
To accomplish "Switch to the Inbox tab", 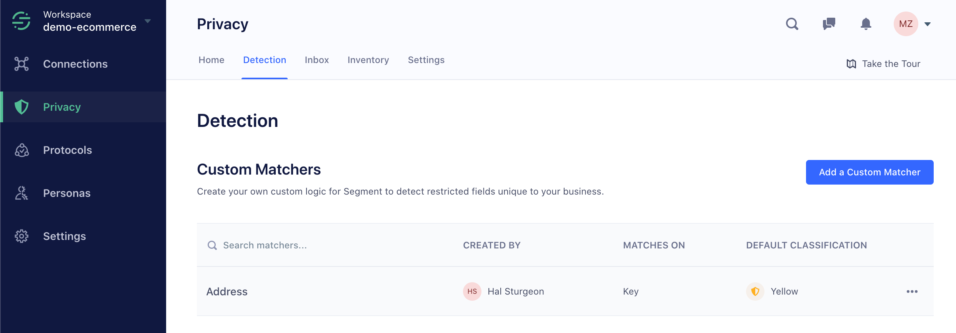I will coord(316,60).
